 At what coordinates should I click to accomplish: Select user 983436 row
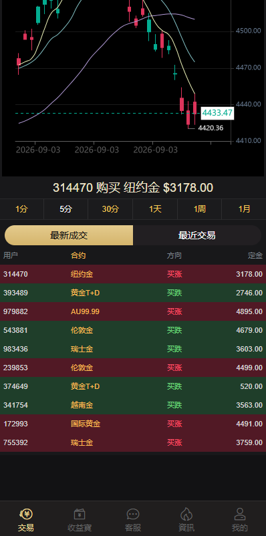(133, 349)
